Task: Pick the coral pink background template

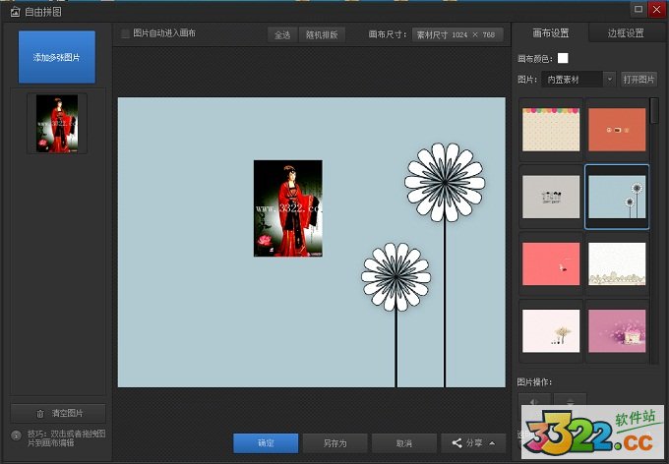Action: coord(551,264)
